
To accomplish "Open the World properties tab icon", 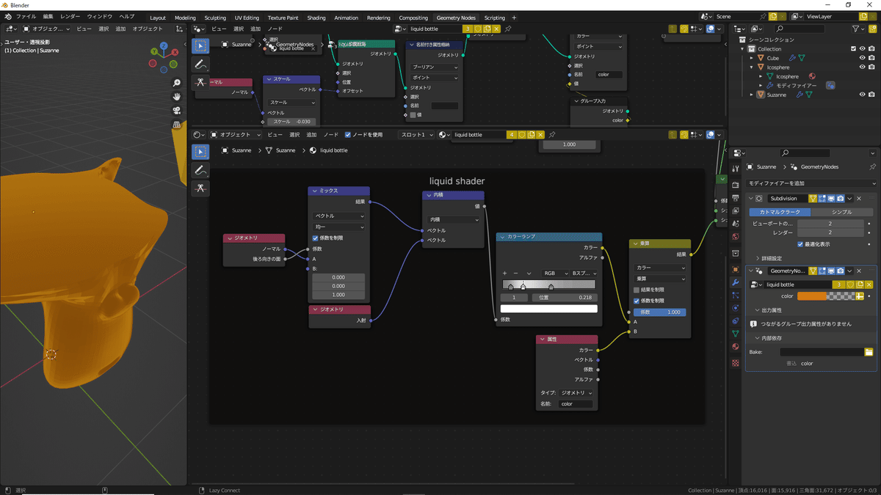I will tap(736, 237).
